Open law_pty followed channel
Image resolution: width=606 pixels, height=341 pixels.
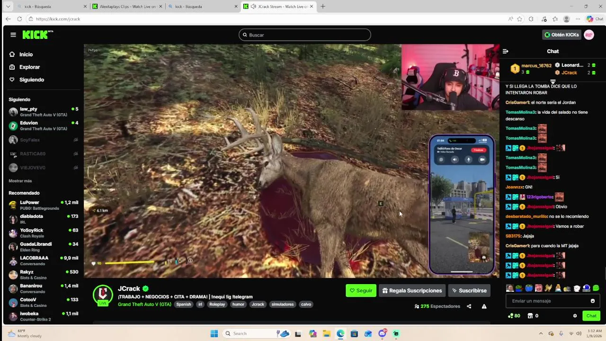click(44, 112)
